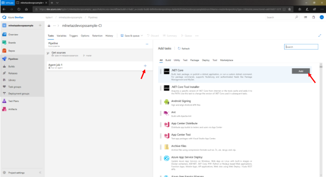Toggle full screen mode with the expand icon
This screenshot has width=326, height=177.
[320, 36]
